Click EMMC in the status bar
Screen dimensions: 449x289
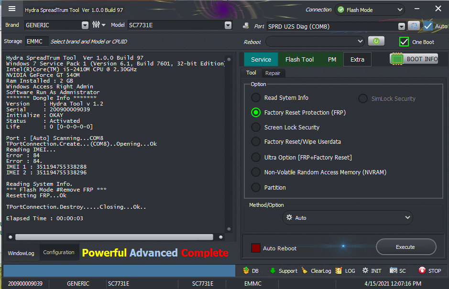tap(253, 284)
